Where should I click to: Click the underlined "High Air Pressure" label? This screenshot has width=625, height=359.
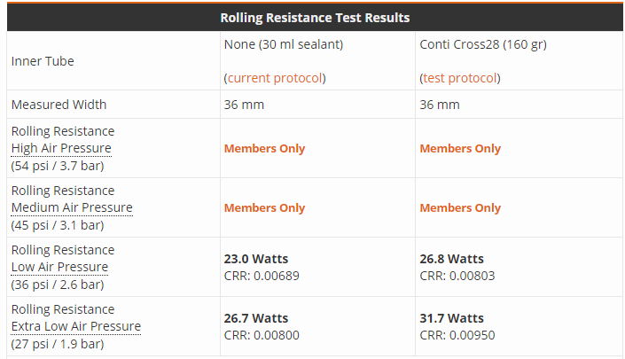point(61,148)
